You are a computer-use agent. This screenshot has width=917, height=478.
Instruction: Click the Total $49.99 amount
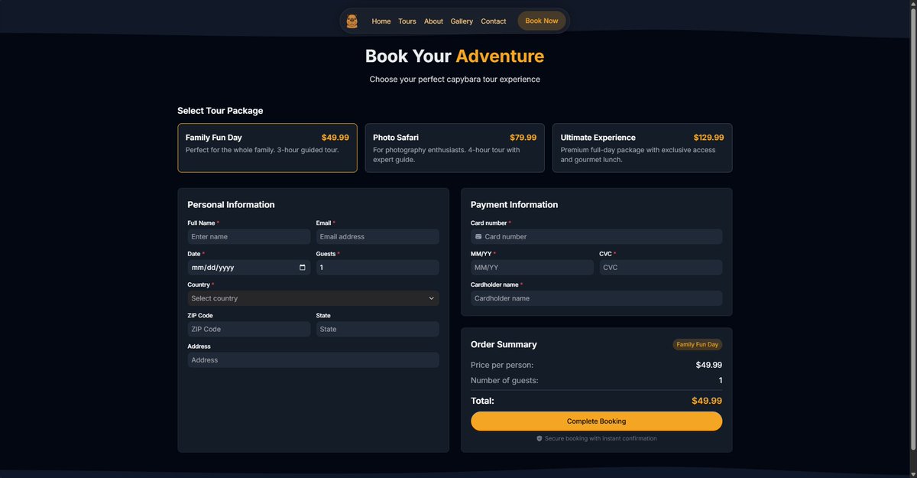pos(707,401)
